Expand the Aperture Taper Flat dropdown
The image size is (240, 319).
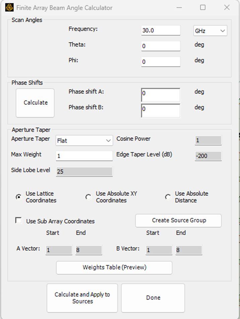(84, 141)
